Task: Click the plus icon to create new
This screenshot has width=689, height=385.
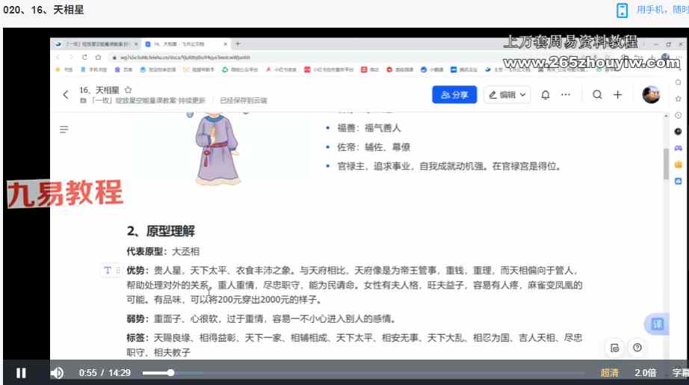Action: 617,95
